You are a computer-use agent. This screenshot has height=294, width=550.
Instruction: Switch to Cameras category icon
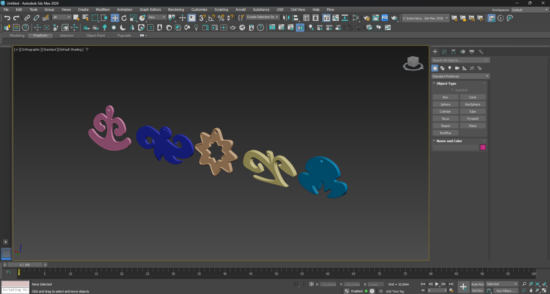coord(457,68)
